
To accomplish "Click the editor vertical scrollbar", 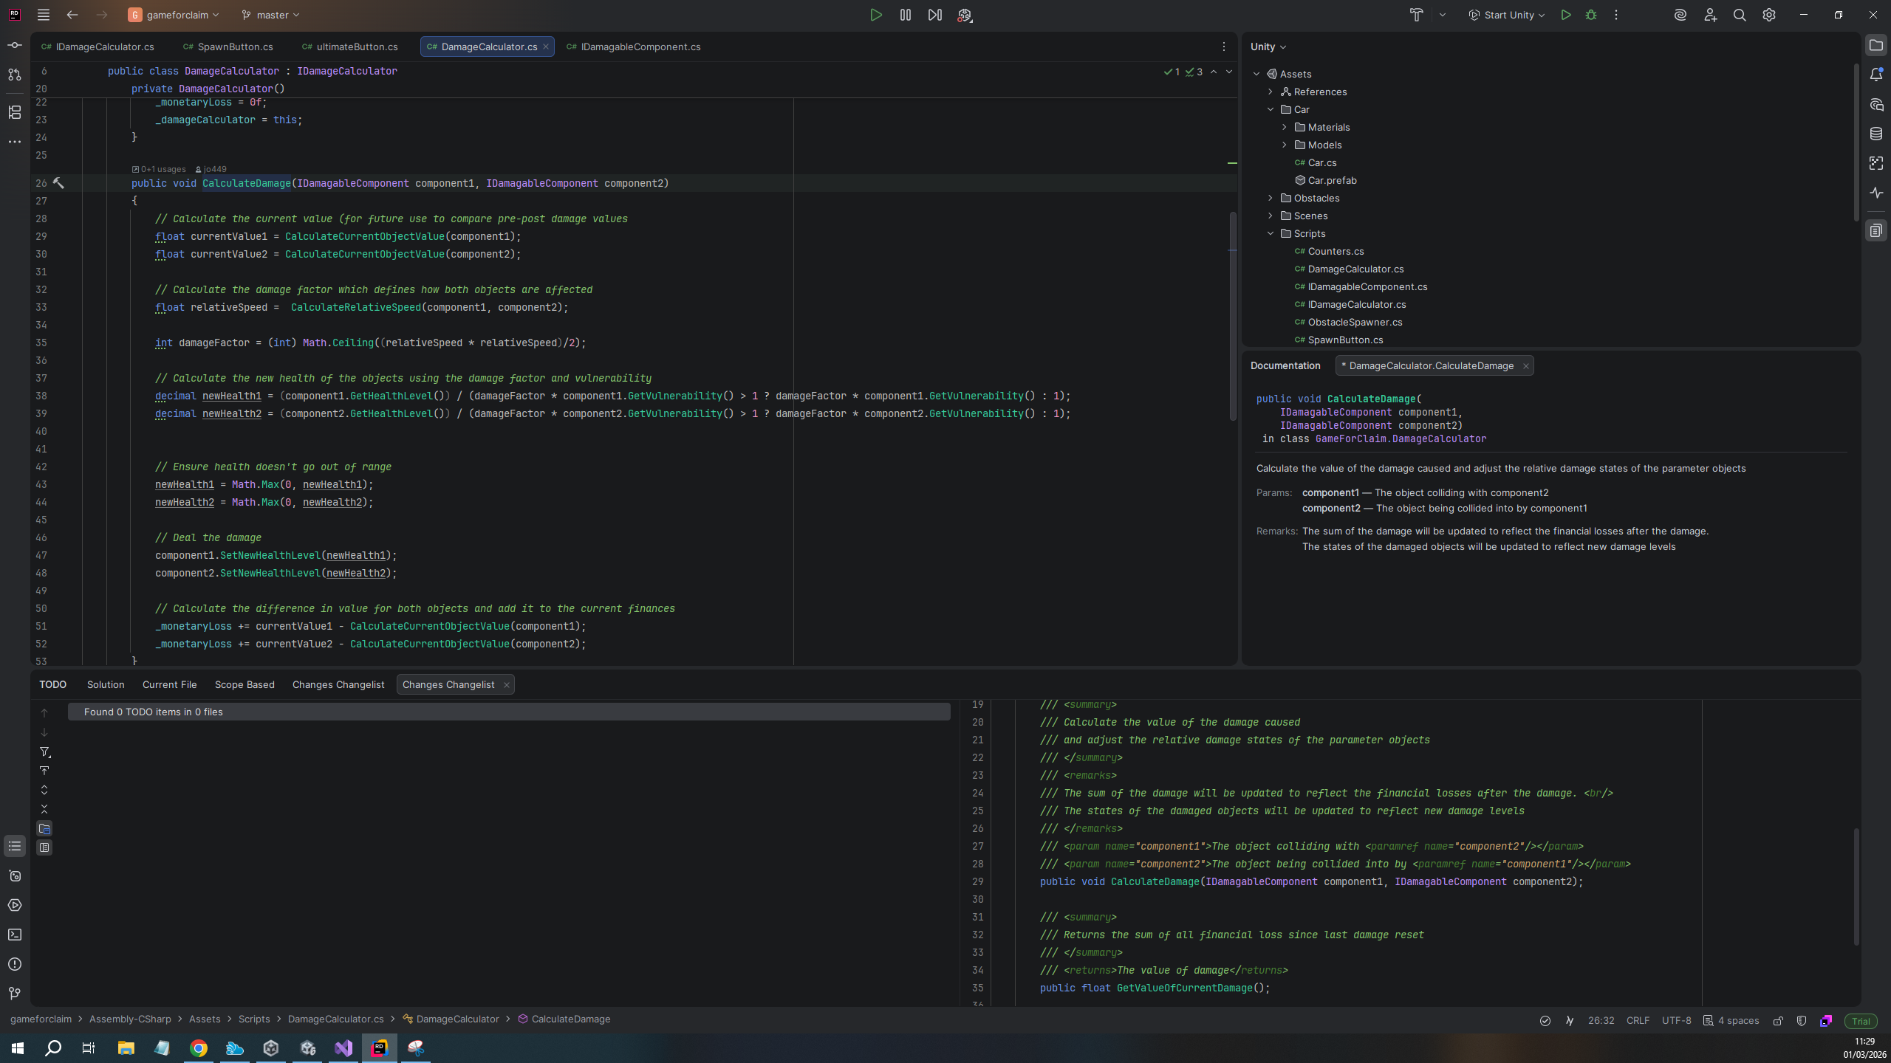I will (x=1232, y=317).
